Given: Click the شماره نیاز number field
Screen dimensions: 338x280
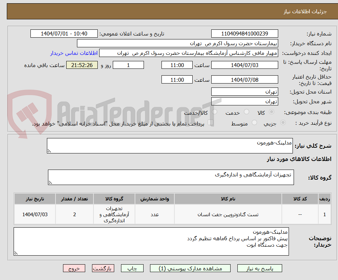Looking at the screenshot, I should click(x=245, y=33).
